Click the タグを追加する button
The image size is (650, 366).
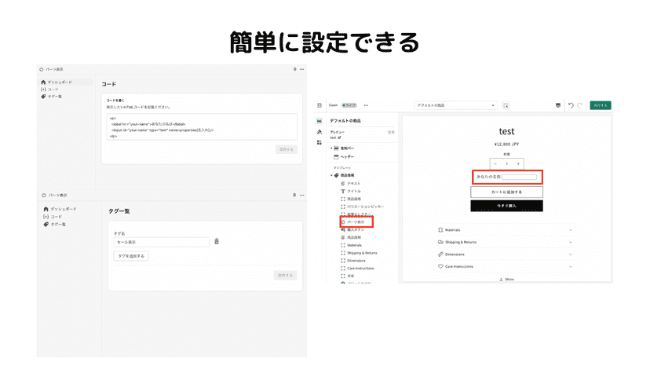131,256
